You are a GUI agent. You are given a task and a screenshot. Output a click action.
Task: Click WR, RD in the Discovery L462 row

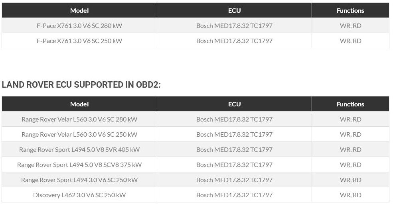tap(350, 195)
